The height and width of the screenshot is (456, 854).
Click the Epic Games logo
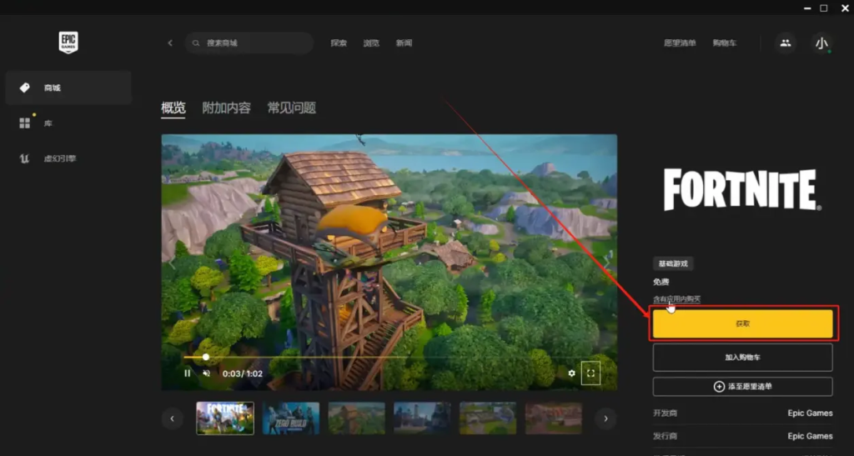(68, 43)
